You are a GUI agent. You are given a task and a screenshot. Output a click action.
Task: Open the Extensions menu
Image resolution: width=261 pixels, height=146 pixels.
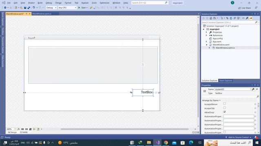(104, 3)
